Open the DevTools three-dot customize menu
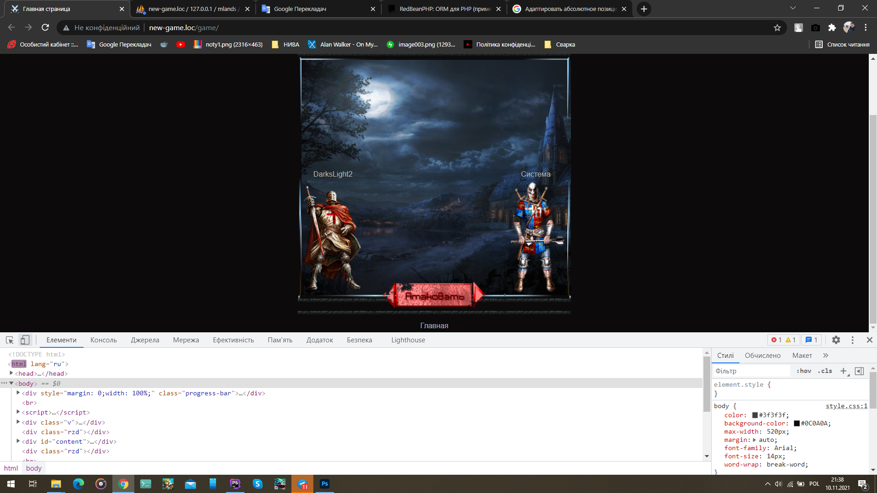The width and height of the screenshot is (877, 493). coord(852,340)
